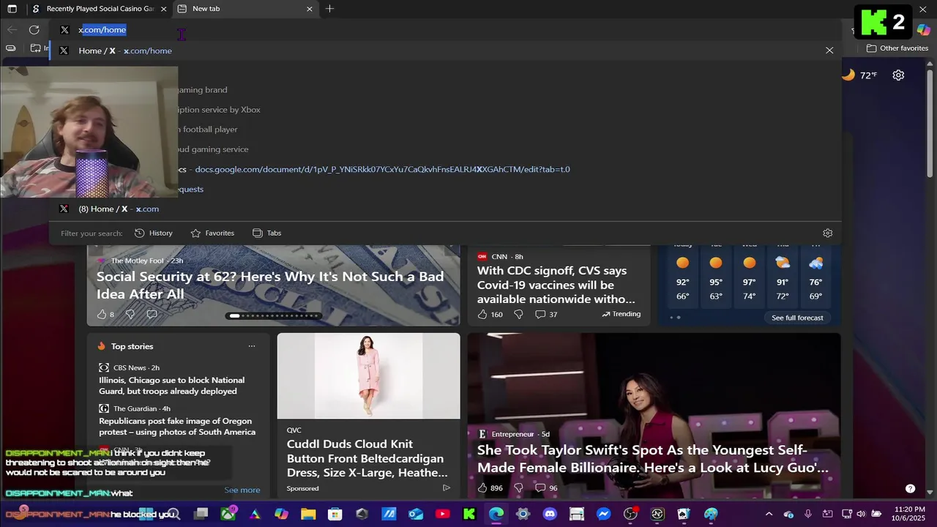
Task: Open the ad choices icon on QVC ad
Action: pyautogui.click(x=446, y=487)
